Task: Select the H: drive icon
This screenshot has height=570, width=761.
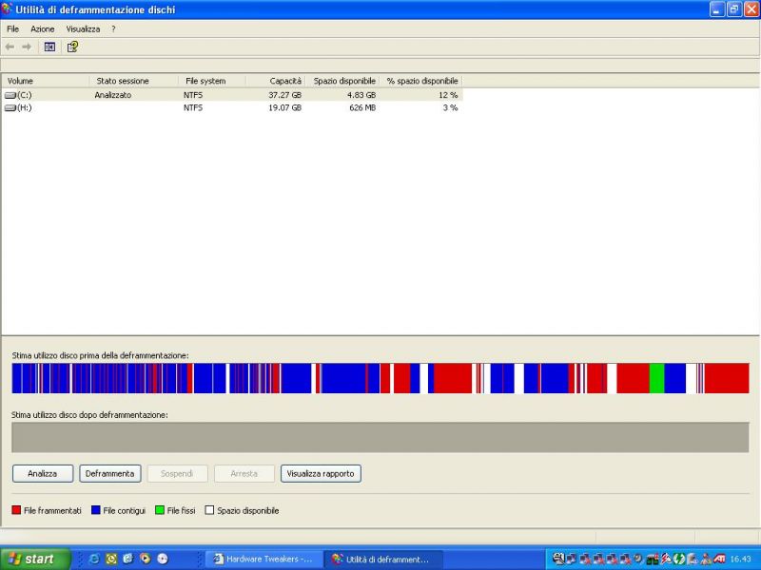Action: (10, 108)
